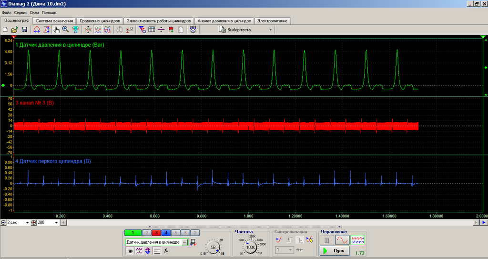Viewport: 488px width, 259px height.
Task: Activate the hand pan tool
Action: [x=56, y=30]
